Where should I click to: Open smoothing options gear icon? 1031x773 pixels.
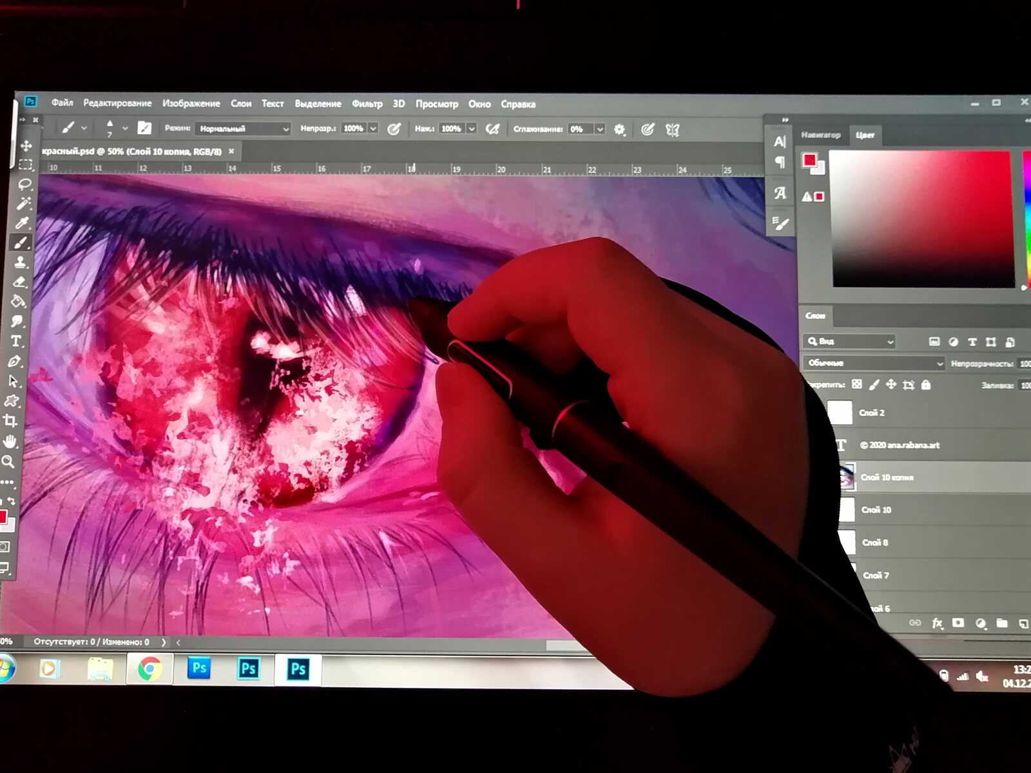[x=619, y=130]
